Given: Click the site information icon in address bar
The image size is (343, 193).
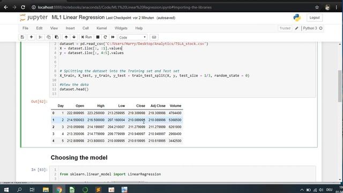Looking at the screenshot, I should [34, 7].
